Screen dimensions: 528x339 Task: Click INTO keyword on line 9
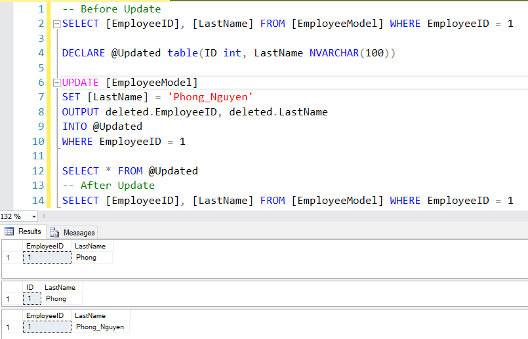(74, 127)
